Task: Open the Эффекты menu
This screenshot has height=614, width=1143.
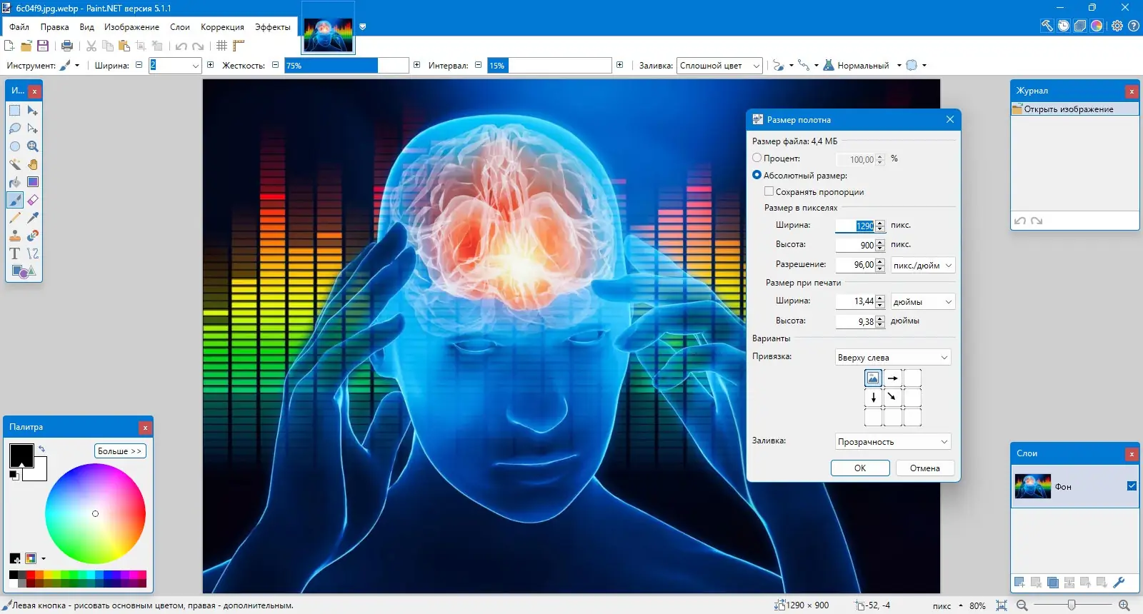Action: pyautogui.click(x=272, y=27)
